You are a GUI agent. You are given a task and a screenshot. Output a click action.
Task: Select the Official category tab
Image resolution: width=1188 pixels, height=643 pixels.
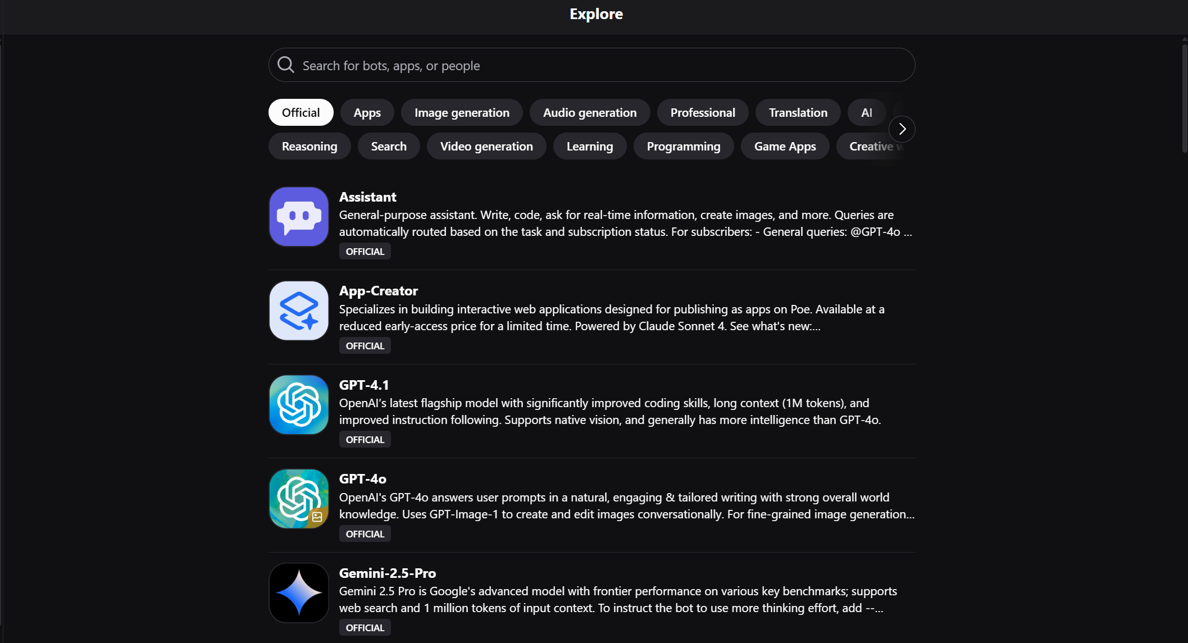(301, 112)
